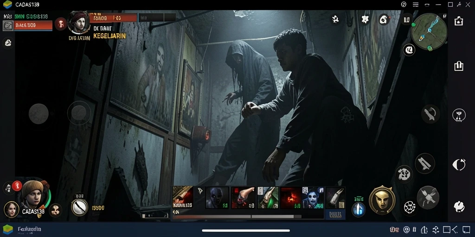Click the skull icon beside player portrait
Image resolution: width=475 pixels, height=237 pixels.
point(55,210)
